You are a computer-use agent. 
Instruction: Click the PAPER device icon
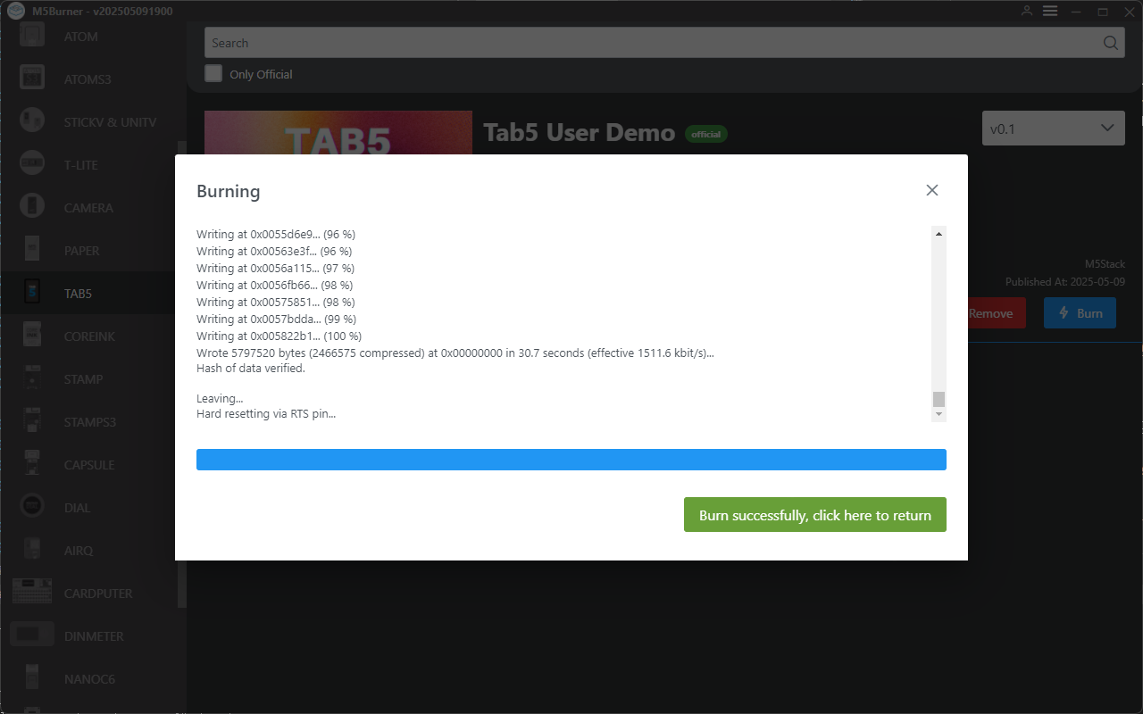[x=32, y=250]
